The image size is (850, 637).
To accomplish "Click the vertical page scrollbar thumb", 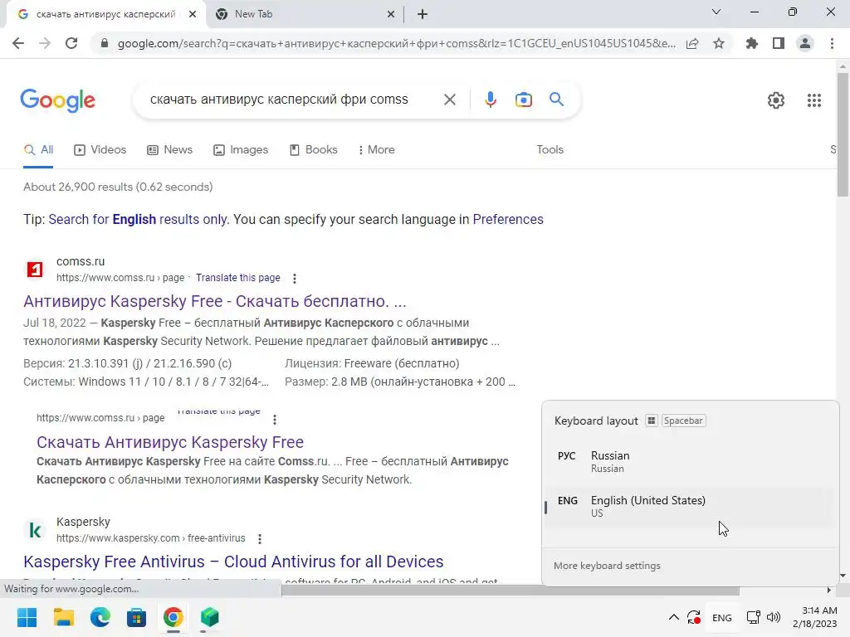I will [x=843, y=135].
